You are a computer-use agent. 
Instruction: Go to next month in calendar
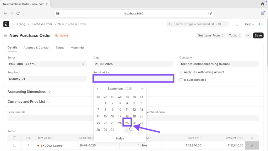click(142, 89)
